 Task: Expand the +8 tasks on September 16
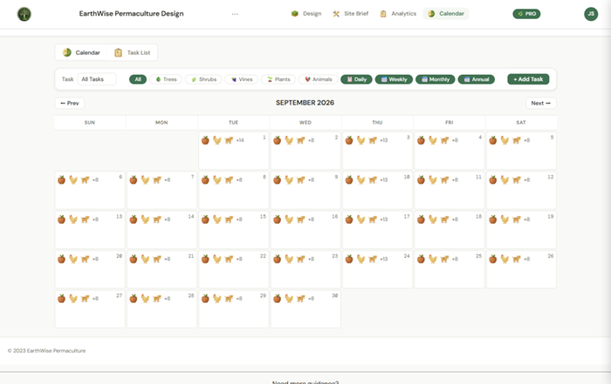click(x=311, y=219)
